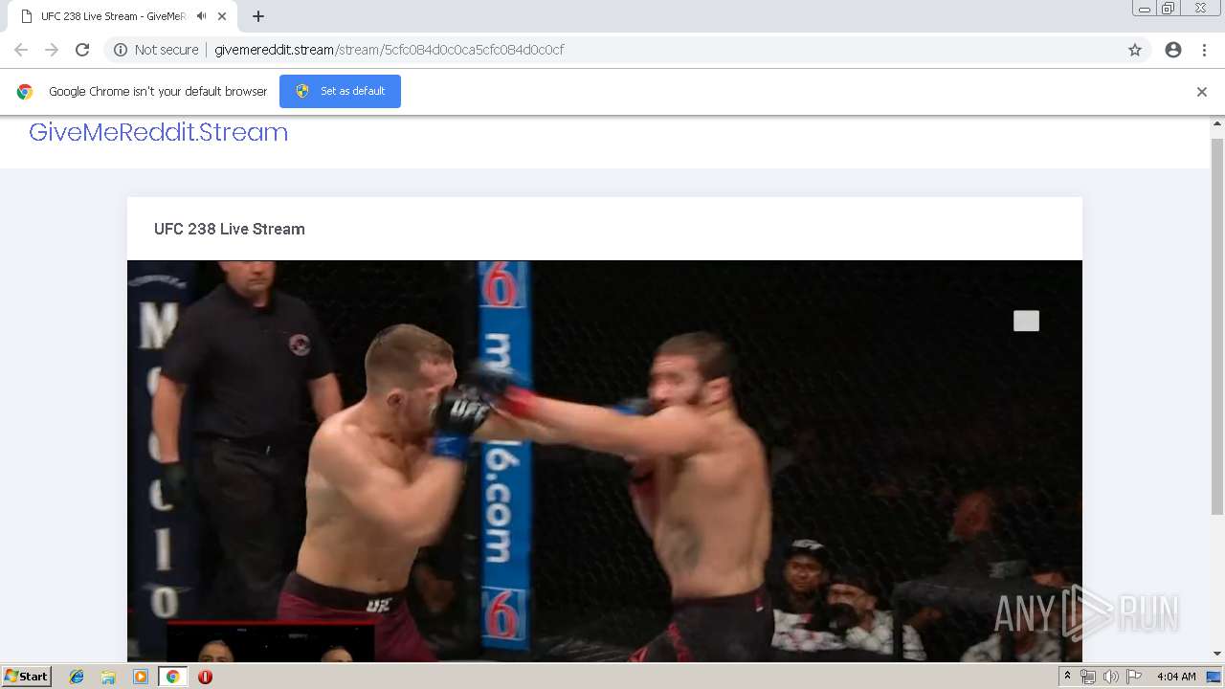Open the Chrome profile avatar icon
This screenshot has width=1225, height=689.
tap(1173, 50)
